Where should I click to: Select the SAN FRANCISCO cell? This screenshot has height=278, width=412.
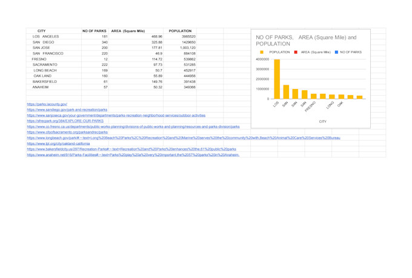pyautogui.click(x=54, y=53)
